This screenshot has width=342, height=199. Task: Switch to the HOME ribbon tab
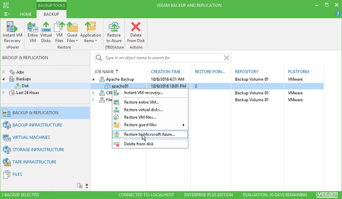click(26, 14)
